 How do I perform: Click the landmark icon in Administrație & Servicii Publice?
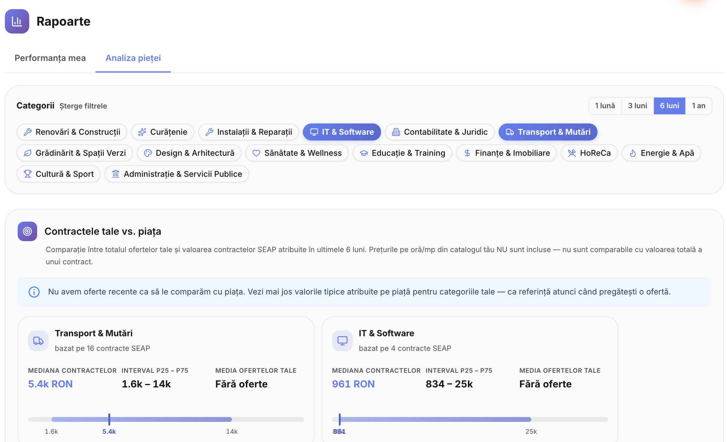point(116,174)
